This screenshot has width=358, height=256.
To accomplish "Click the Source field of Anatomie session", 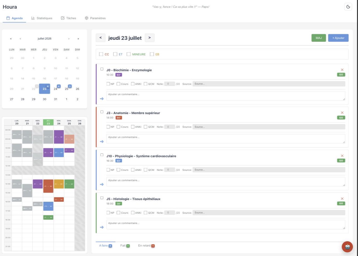I will point(269,127).
